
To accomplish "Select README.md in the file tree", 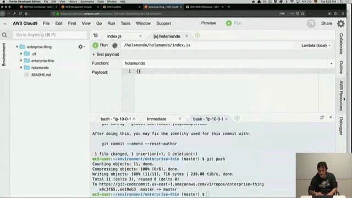I will coord(41,75).
